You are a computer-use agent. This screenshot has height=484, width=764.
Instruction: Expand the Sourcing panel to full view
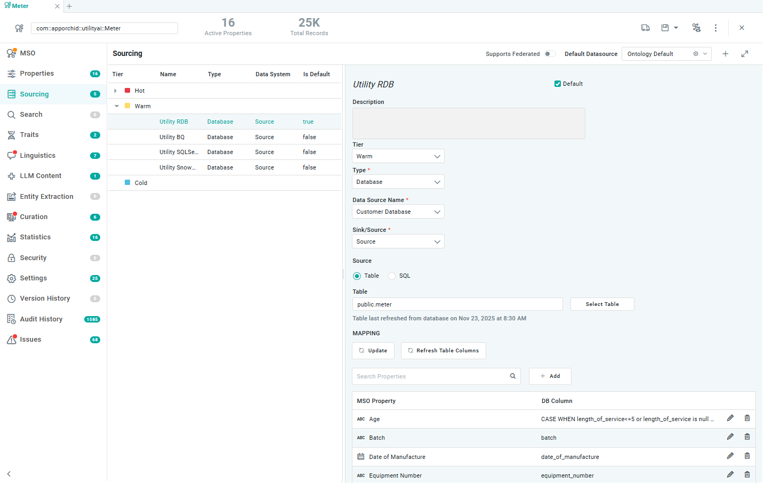[745, 54]
